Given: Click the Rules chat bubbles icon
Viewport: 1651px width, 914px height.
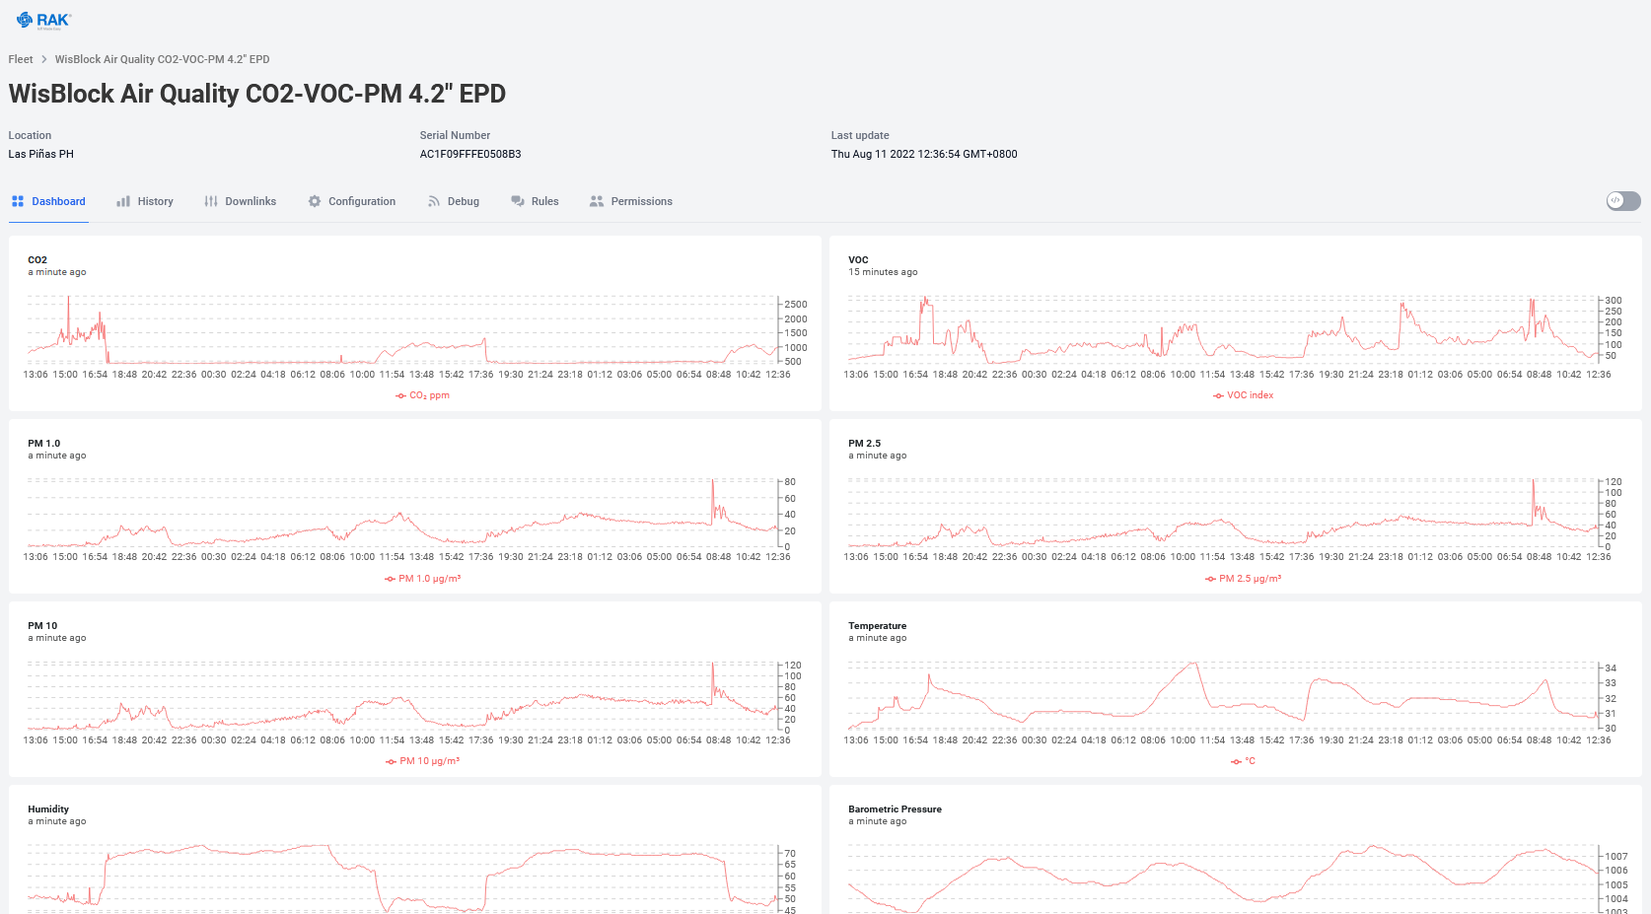Looking at the screenshot, I should (x=518, y=201).
